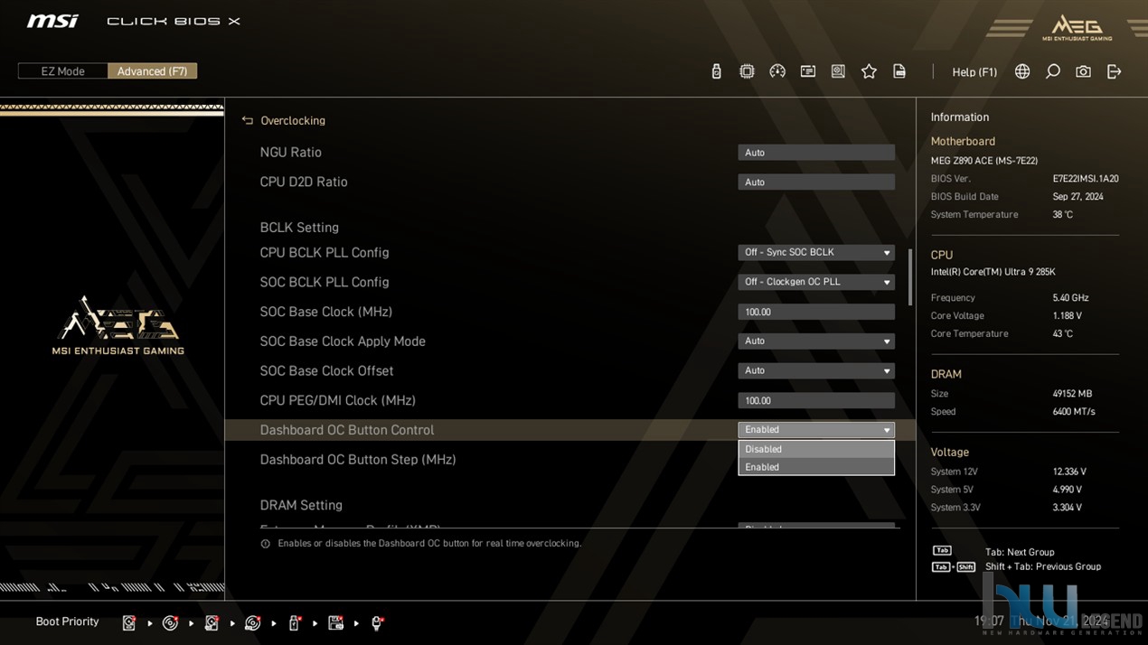Click the 5.40 GHz frequency value
This screenshot has width=1148, height=645.
[x=1071, y=298]
